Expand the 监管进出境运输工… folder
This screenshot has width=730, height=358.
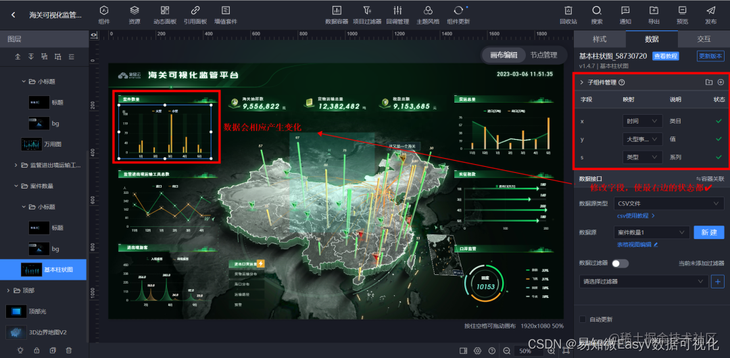[16, 165]
